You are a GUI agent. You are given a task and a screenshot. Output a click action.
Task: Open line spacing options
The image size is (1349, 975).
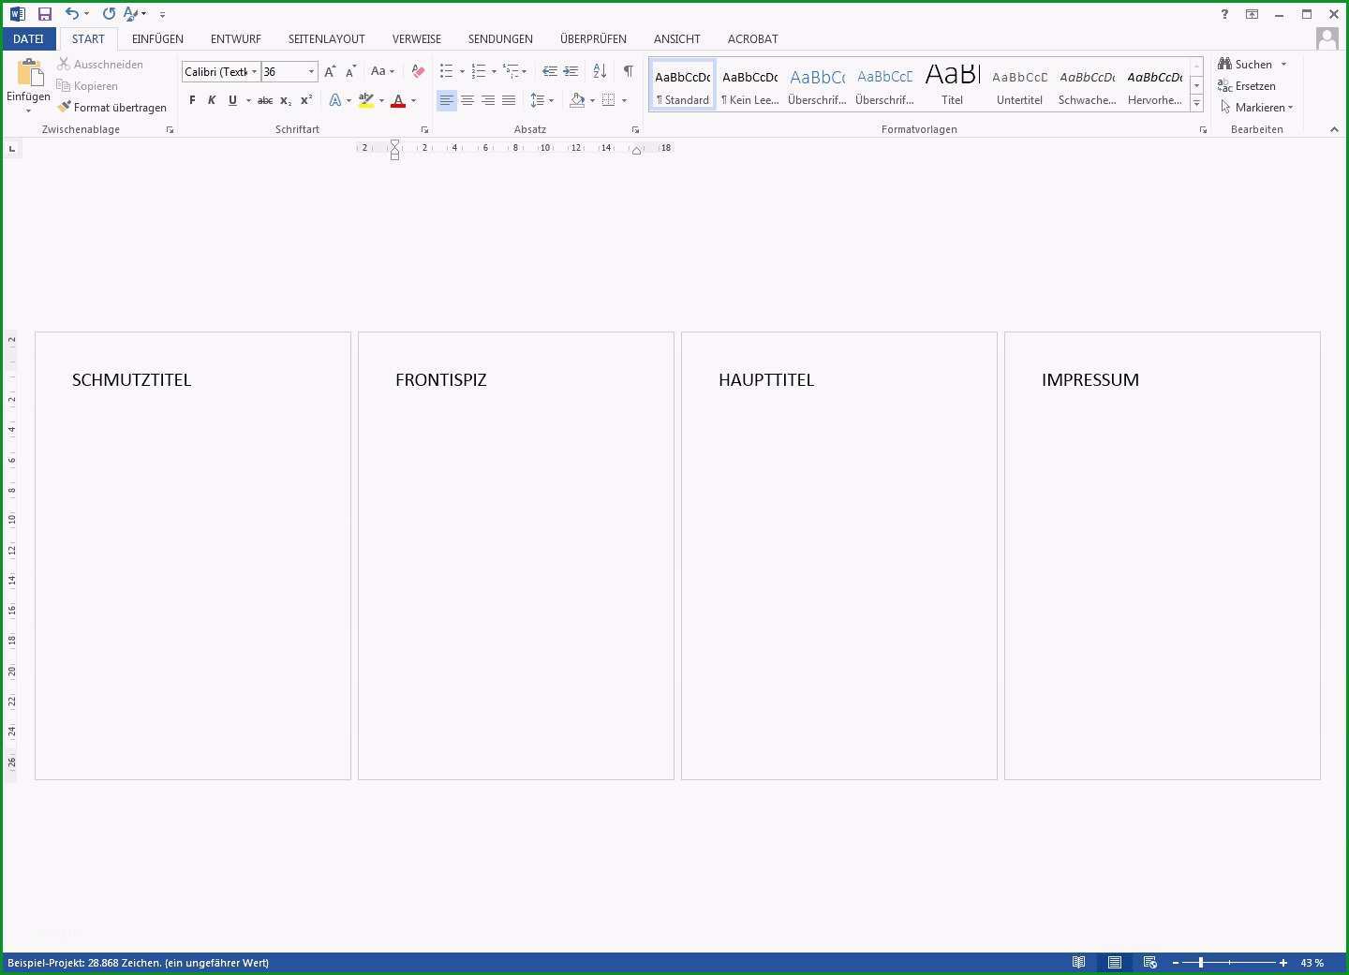[x=542, y=100]
